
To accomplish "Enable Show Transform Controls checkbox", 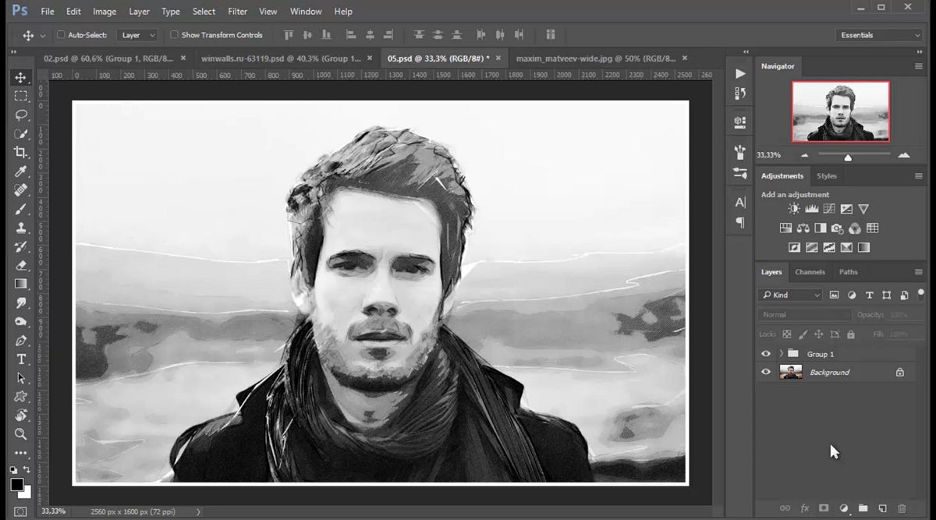I will pos(174,35).
